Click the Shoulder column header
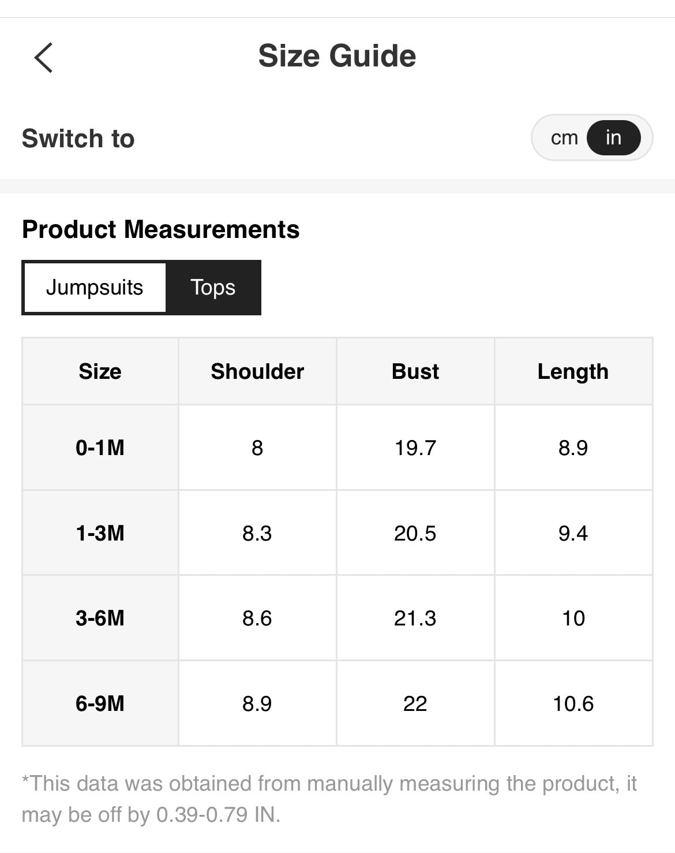Viewport: 675px width, 853px height. tap(257, 371)
